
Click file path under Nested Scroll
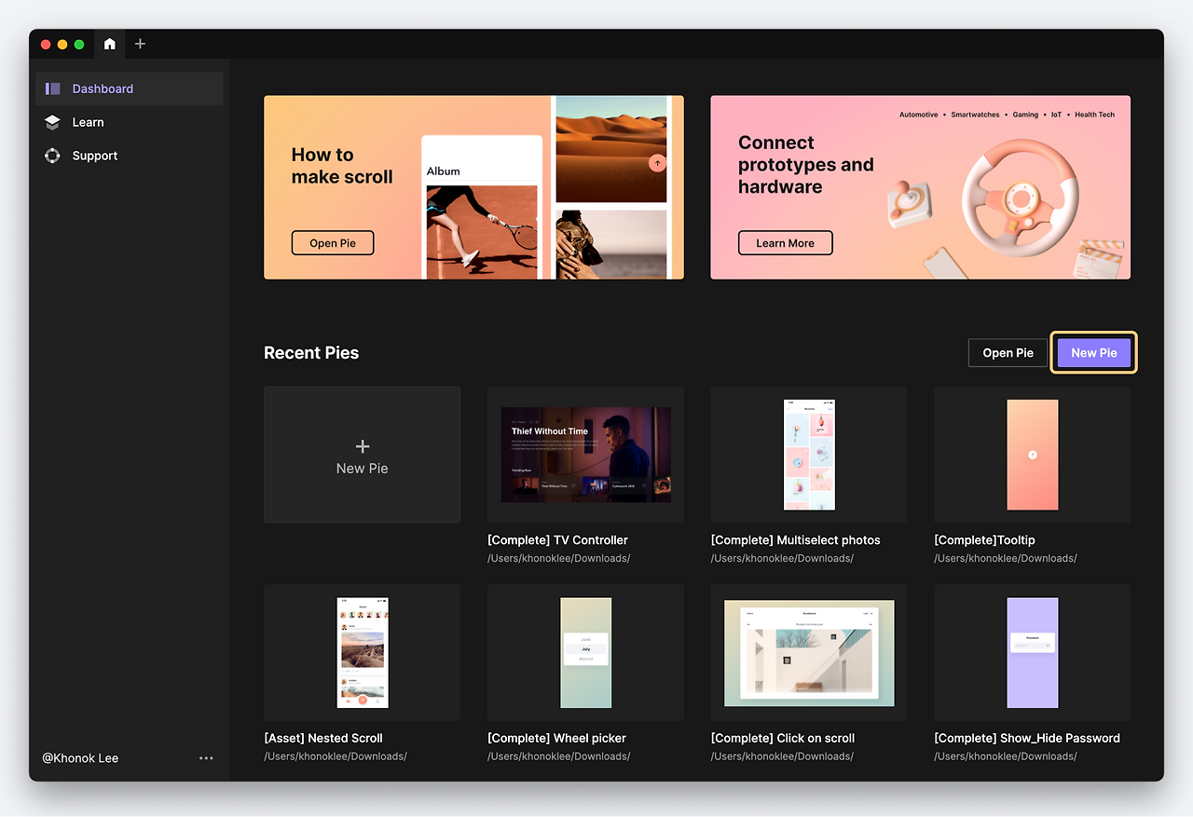pos(336,756)
